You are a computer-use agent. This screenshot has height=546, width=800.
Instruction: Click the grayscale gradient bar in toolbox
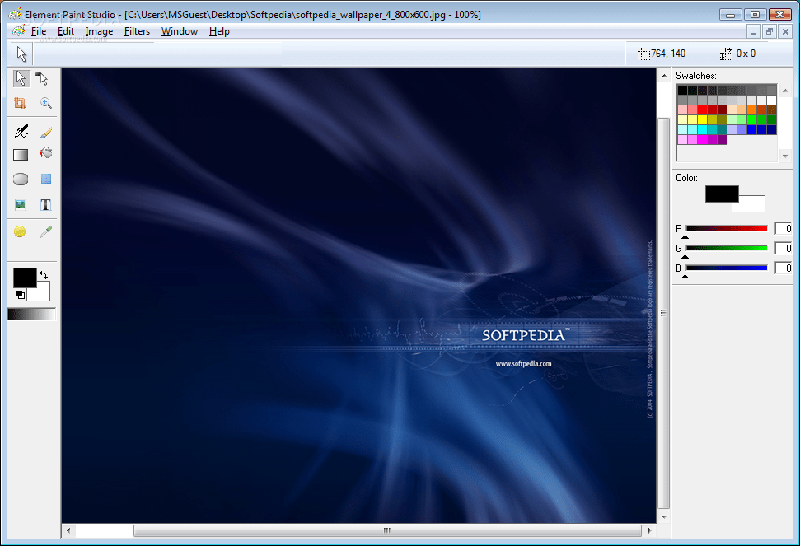(x=31, y=314)
